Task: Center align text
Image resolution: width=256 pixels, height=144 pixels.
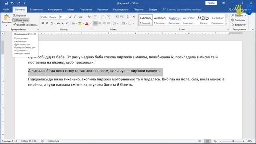Action: 100,23
